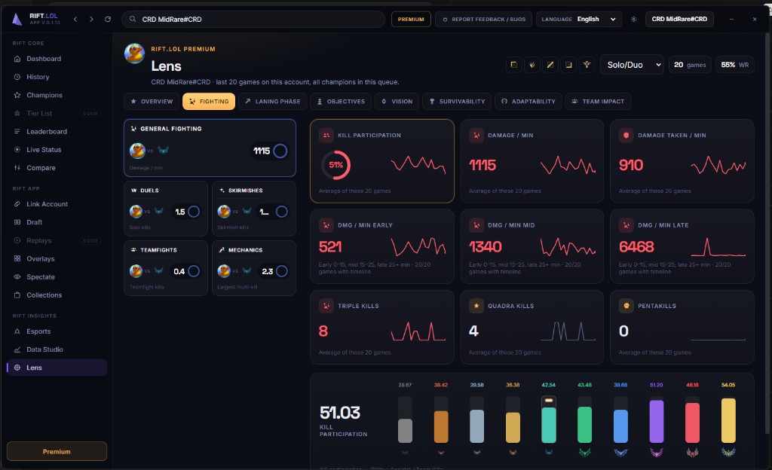Viewport: 772px width, 470px height.
Task: Toggle the Top lane role filter
Action: point(513,65)
